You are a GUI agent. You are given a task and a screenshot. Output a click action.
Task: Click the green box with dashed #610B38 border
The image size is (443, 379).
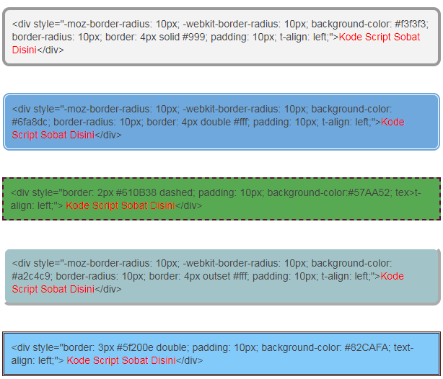[221, 199]
